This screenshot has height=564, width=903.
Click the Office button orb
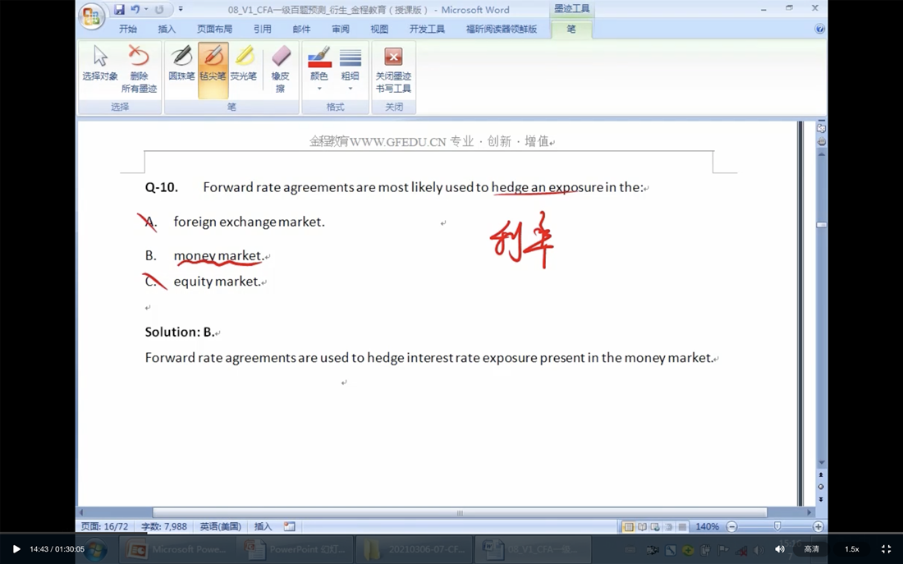coord(92,16)
